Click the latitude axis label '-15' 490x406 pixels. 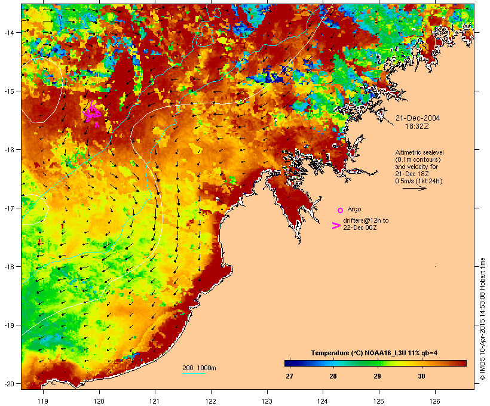8,91
